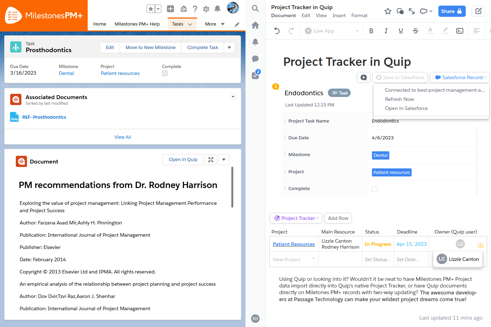The height and width of the screenshot is (327, 491).
Task: Open the Document card options dropdown
Action: (x=224, y=160)
